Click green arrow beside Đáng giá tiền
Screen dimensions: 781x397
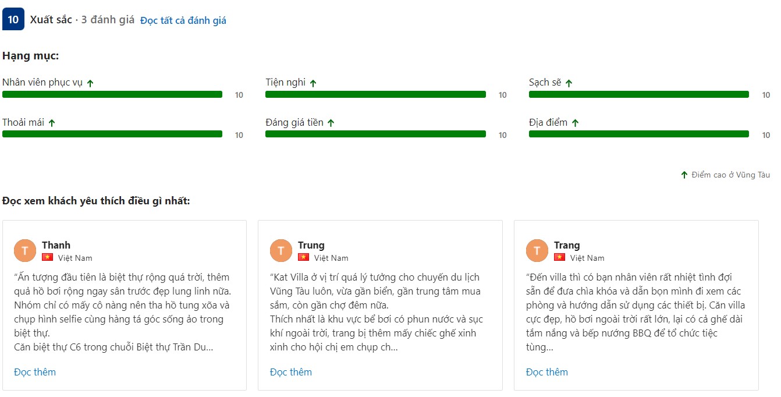(331, 123)
